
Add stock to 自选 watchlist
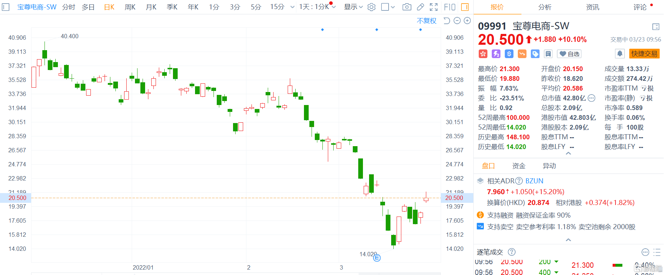coord(569,54)
